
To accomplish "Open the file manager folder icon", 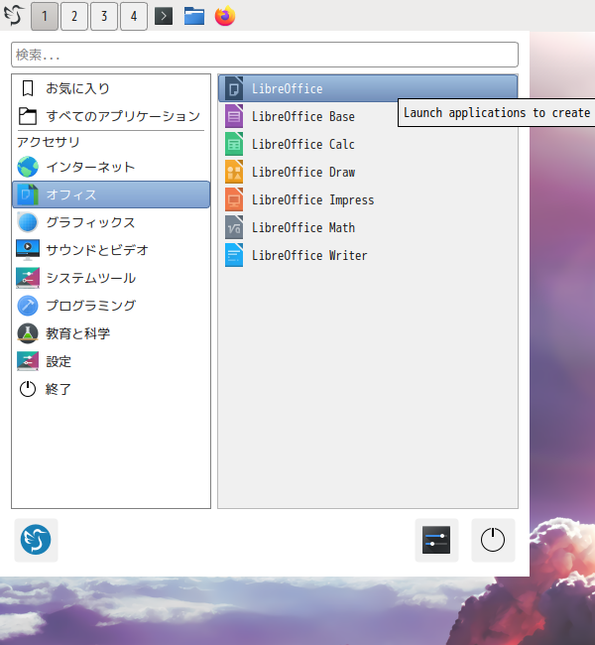I will tap(194, 16).
